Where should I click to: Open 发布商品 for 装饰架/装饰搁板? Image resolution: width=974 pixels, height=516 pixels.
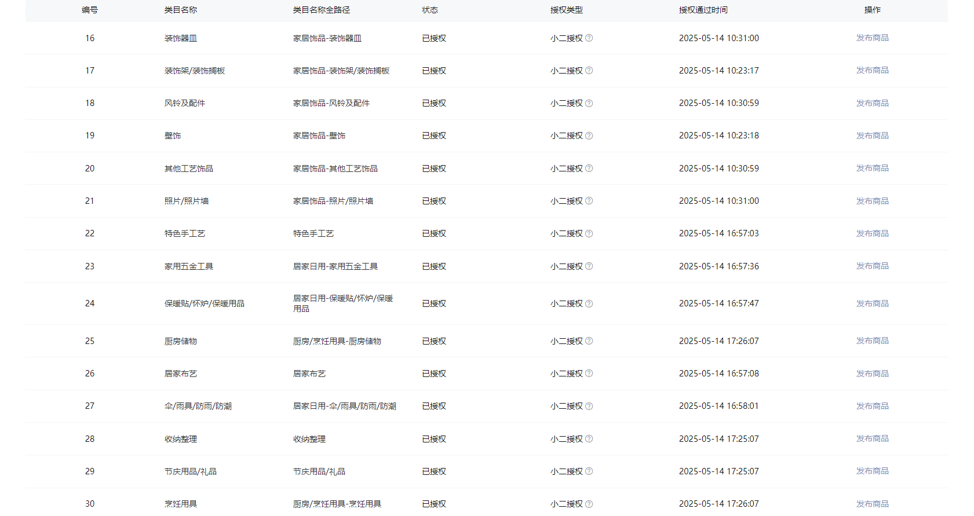tap(872, 70)
